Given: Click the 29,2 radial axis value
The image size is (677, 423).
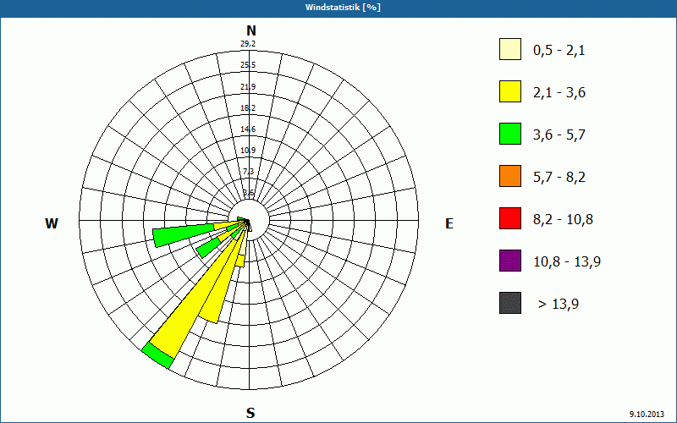Looking at the screenshot, I should [x=248, y=44].
